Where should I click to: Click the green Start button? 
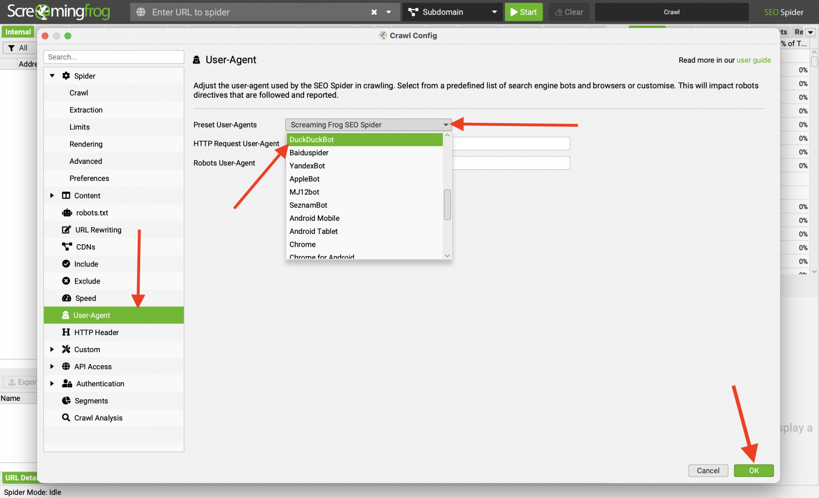524,12
